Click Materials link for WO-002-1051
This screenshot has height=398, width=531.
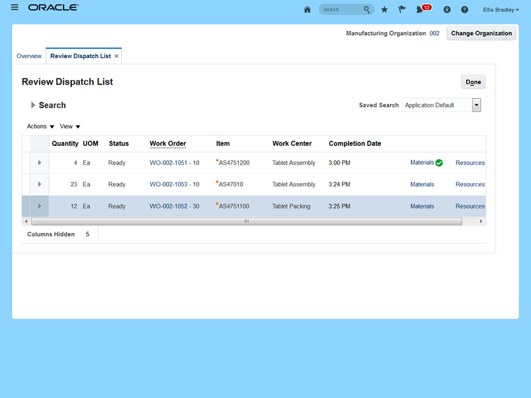coord(422,163)
